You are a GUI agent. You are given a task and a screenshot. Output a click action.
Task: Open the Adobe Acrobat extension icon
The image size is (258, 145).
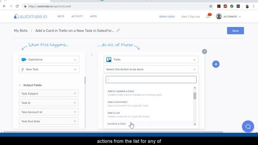[x=218, y=6]
